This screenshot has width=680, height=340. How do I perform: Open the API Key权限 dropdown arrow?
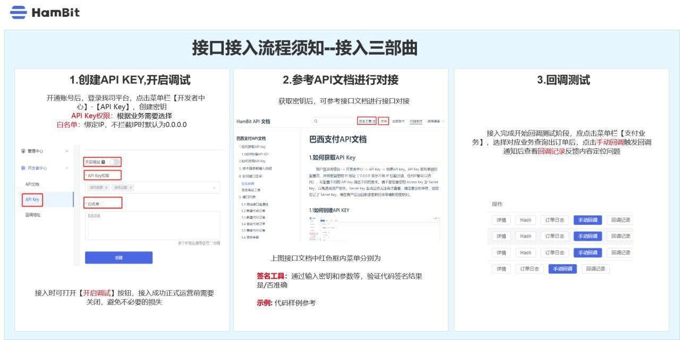click(x=214, y=188)
